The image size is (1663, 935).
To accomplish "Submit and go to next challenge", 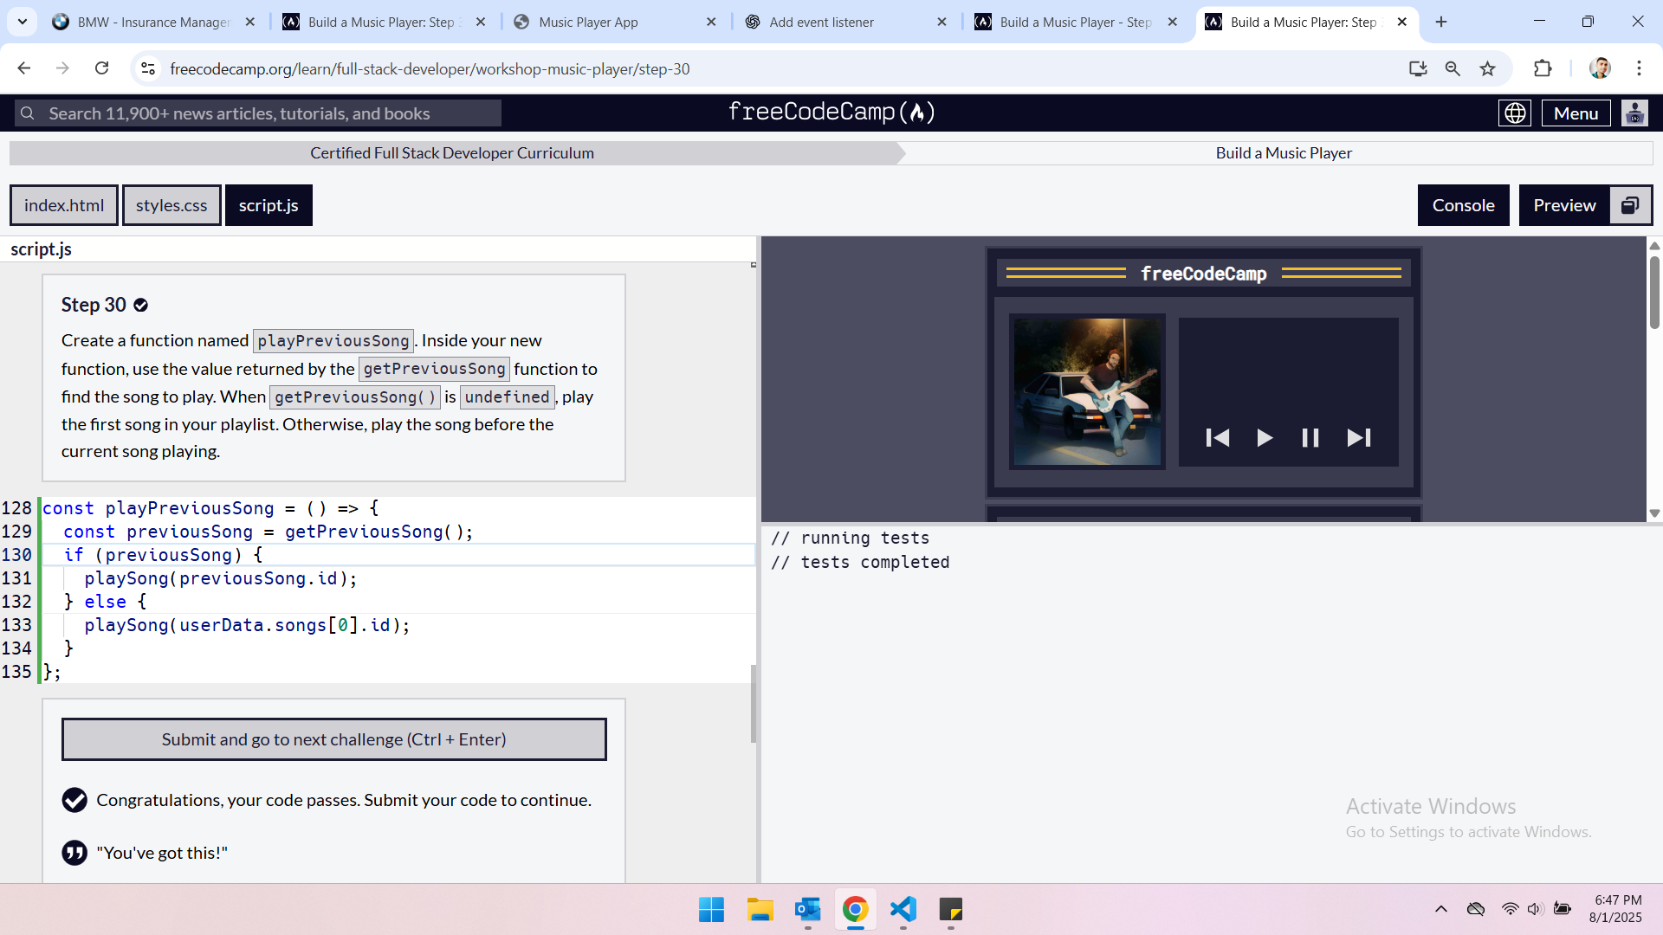I will (x=333, y=739).
